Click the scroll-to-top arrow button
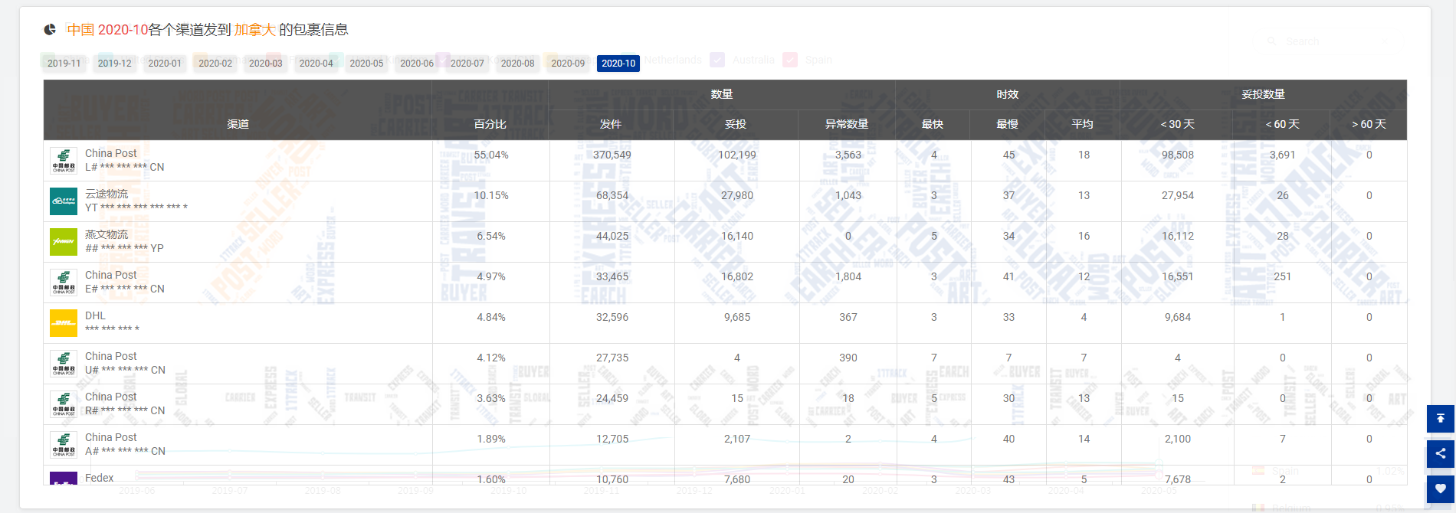 tap(1440, 419)
